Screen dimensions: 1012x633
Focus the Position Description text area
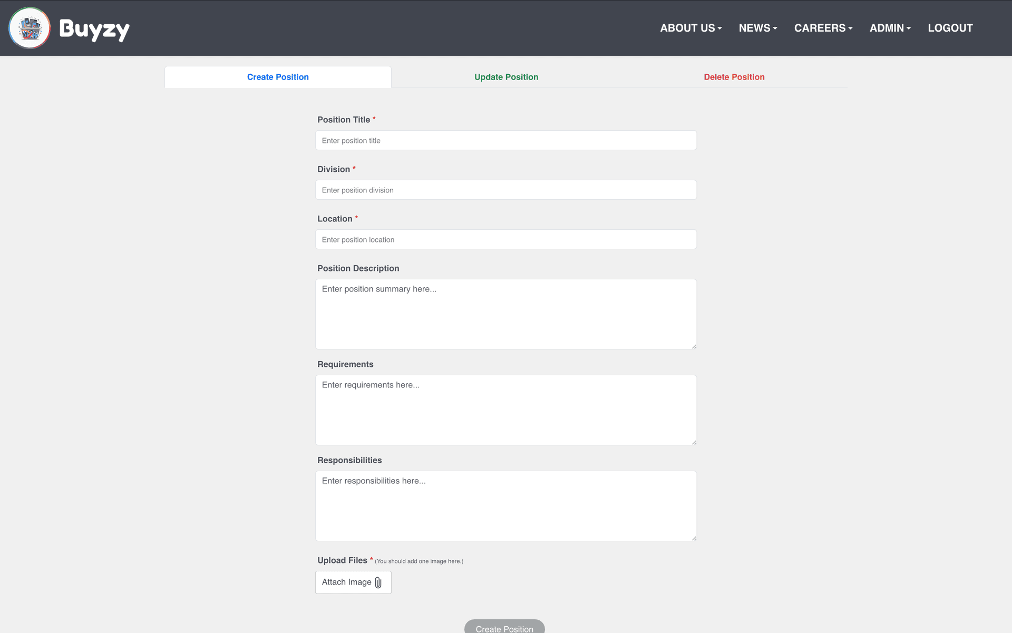coord(505,314)
